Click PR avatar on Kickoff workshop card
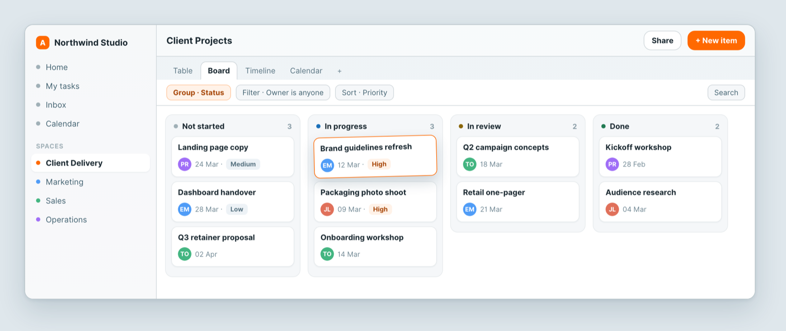The image size is (786, 331). tap(612, 165)
